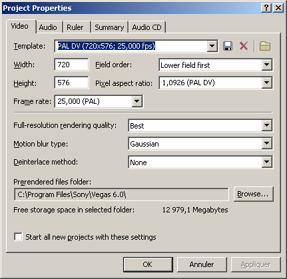Screen dimensions: 287x279
Task: Click into the Width input field
Action: pyautogui.click(x=71, y=65)
